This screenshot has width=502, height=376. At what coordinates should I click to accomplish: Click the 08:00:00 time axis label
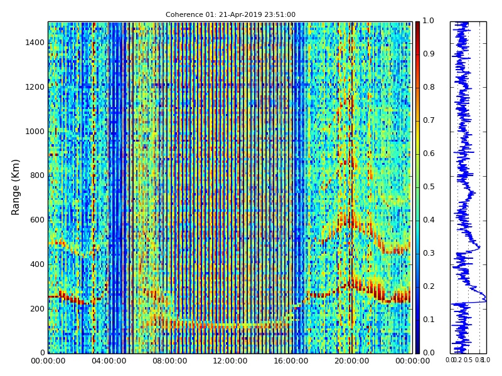169,361
